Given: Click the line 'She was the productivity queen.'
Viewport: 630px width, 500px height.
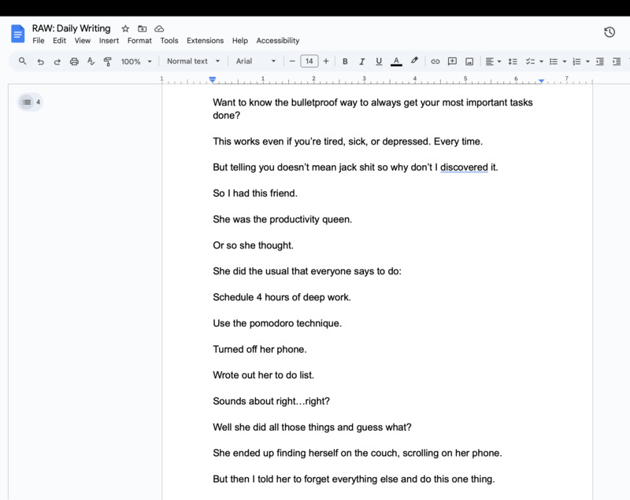Looking at the screenshot, I should [283, 219].
